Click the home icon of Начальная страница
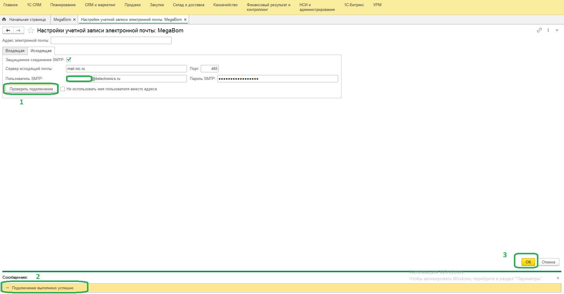The image size is (564, 294). [x=4, y=19]
